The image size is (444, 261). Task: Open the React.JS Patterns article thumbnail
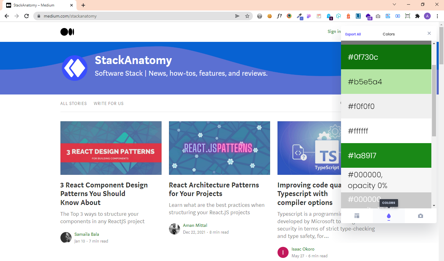pyautogui.click(x=219, y=148)
